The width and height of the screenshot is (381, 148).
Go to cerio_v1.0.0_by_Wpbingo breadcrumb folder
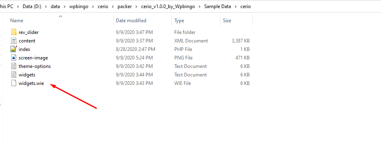(x=168, y=6)
